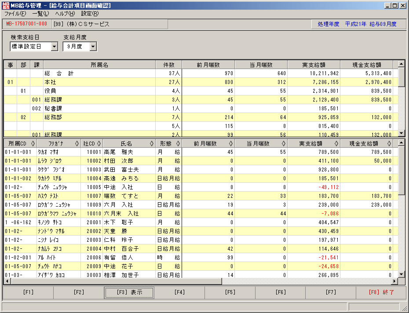Screen dimensions: 409x313
Task: Click the MB app icon in title bar
Action: [6, 5]
